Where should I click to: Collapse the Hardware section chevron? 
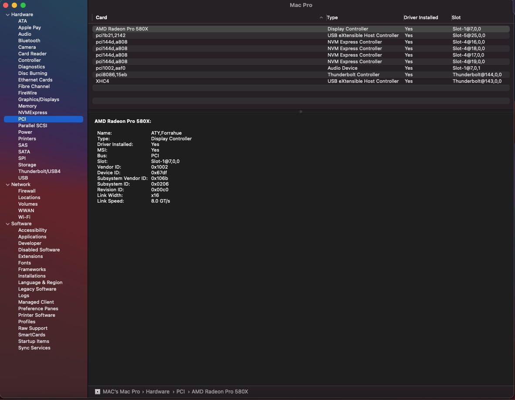[7, 15]
